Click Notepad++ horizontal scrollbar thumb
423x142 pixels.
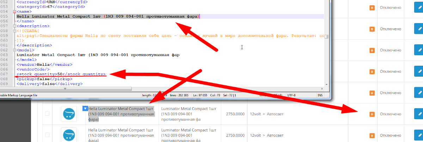65,89
